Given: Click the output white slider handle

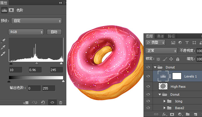Looking at the screenshot, I should [x=63, y=81].
